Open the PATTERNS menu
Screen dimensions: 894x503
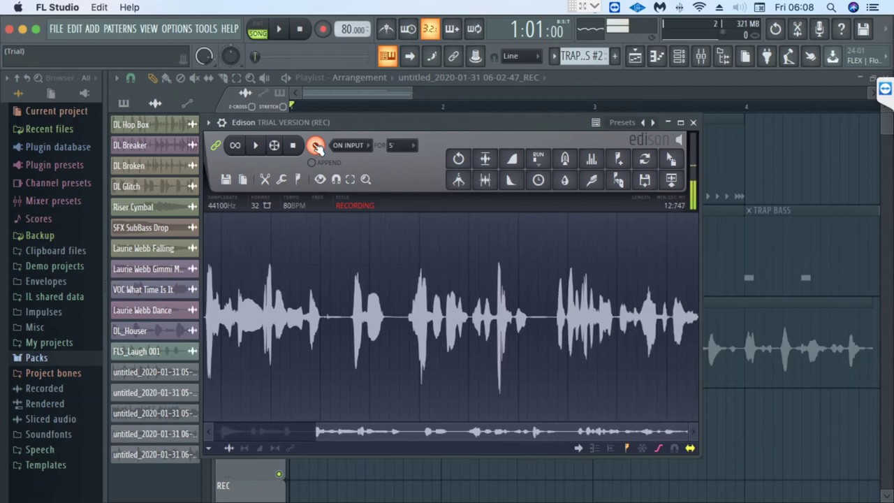[x=119, y=29]
